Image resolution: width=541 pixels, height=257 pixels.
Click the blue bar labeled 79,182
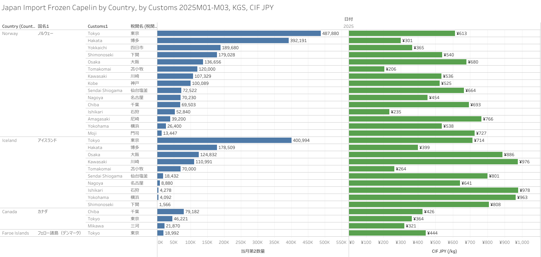[170, 211]
